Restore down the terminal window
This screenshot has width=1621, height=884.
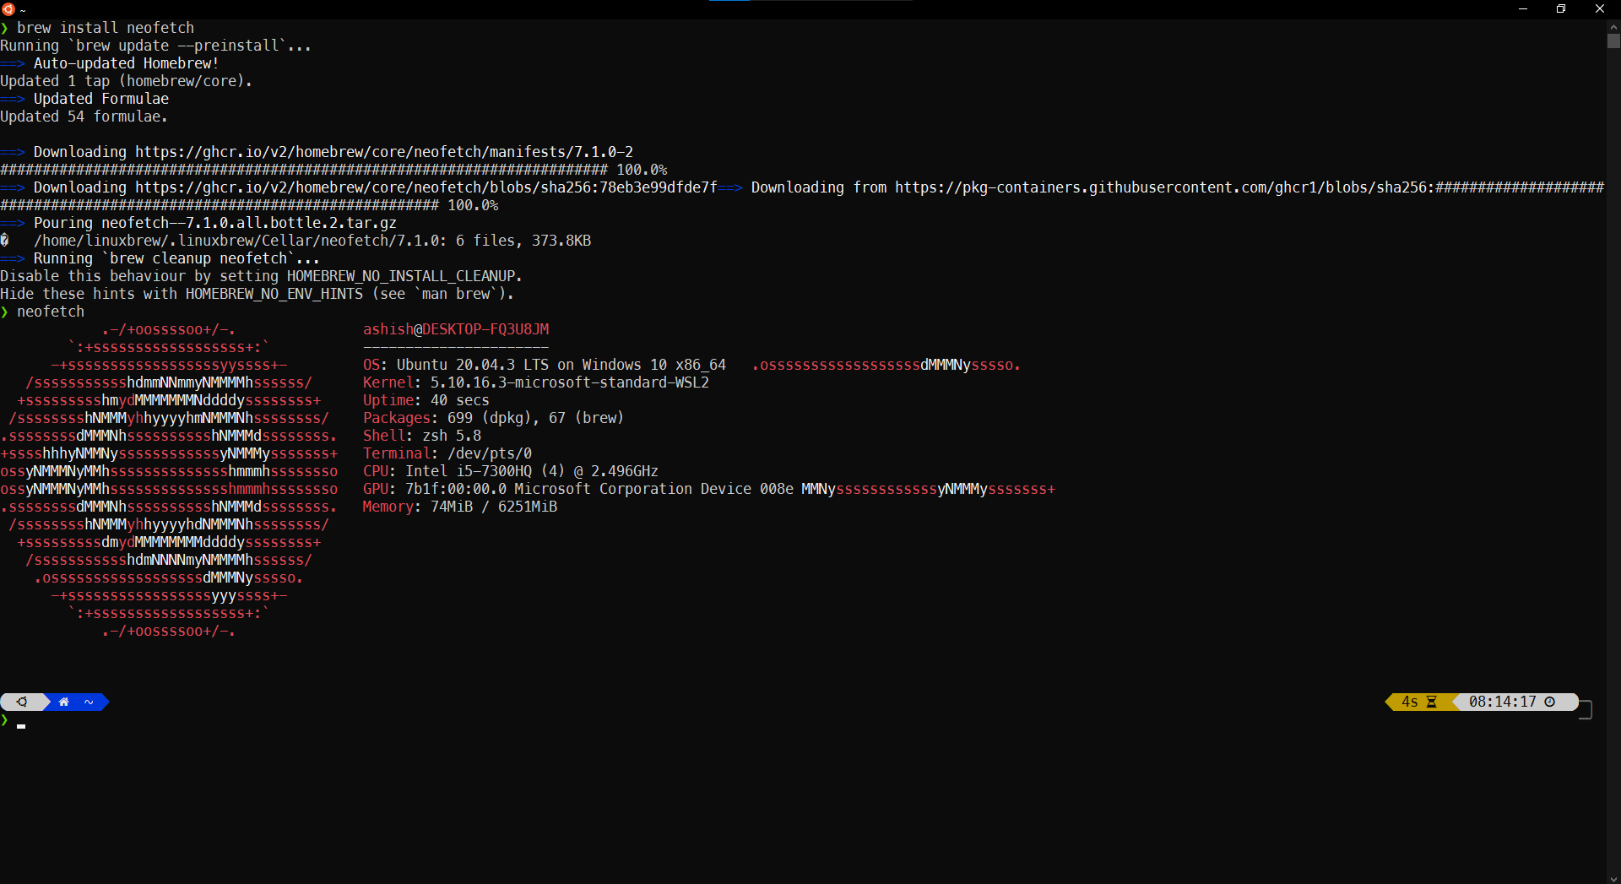click(x=1561, y=8)
